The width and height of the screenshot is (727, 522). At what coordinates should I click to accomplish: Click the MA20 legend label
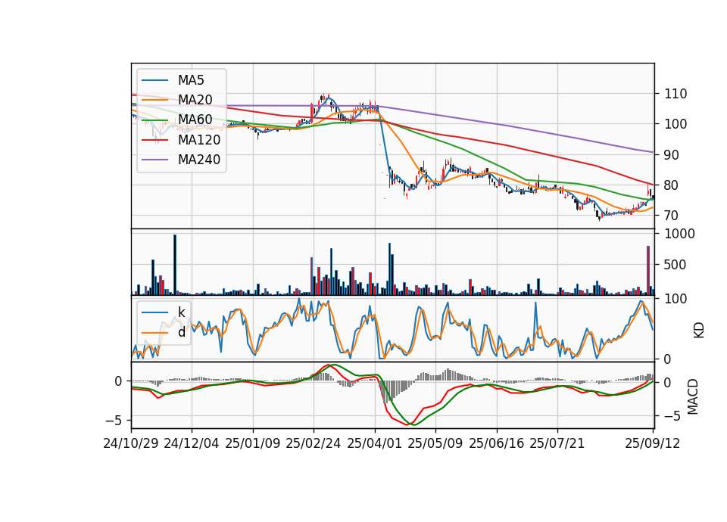click(x=195, y=100)
